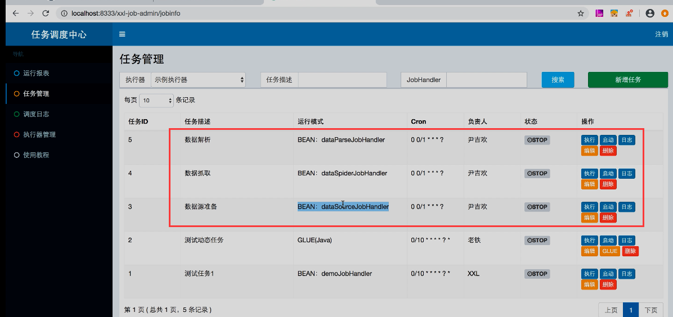Click 删除 for task 测试动态任务

[630, 251]
